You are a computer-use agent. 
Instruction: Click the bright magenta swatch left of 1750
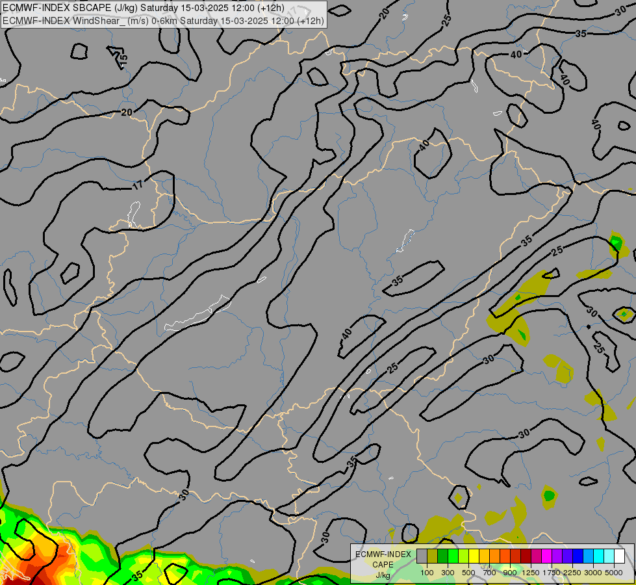547,556
